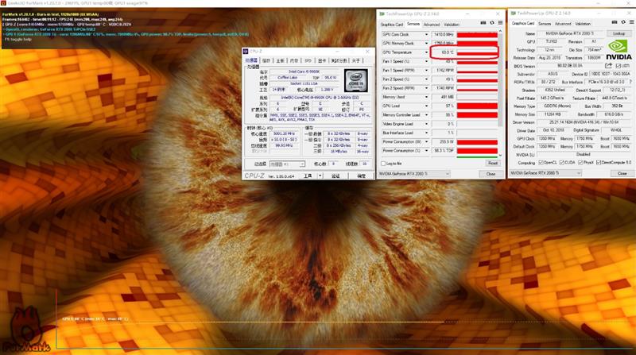Open Bus Interface Load sensor dropdown

[426, 133]
